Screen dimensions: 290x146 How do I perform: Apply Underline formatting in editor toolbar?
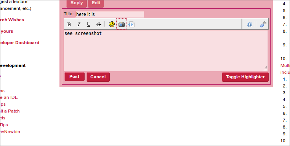(89, 24)
